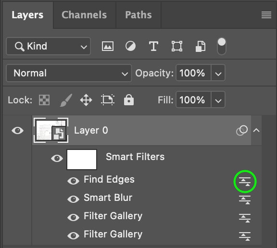Turn off layer filtering toggle switch
This screenshot has width=277, height=248.
(222, 46)
